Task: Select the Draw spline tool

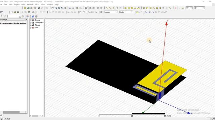Action: point(110,8)
